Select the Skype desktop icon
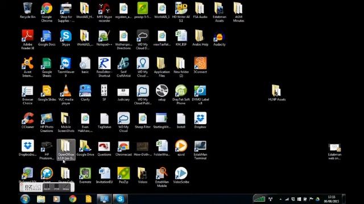Screen dimensions: 364x204 click(x=66, y=38)
